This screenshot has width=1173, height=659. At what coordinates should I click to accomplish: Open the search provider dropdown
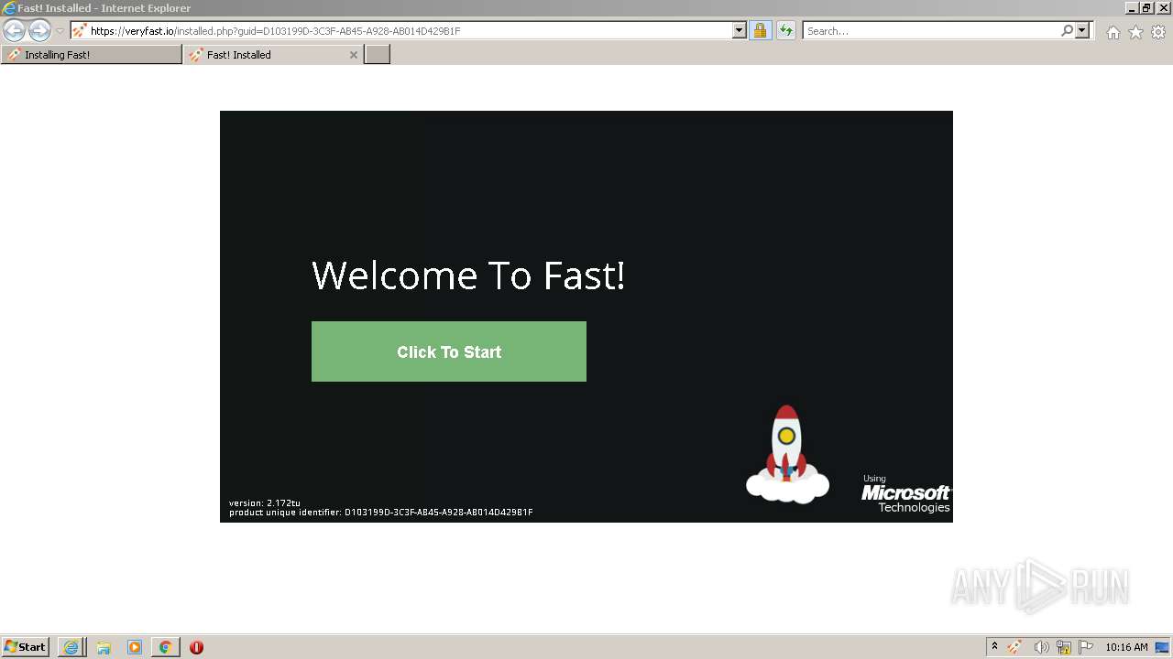click(x=1082, y=31)
